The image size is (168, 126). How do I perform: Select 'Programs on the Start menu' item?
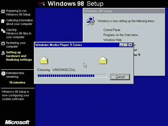click(x=121, y=35)
